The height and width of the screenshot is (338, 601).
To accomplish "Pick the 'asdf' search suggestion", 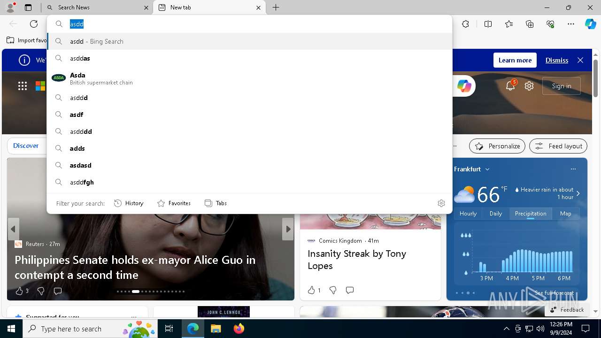I will 249,115.
